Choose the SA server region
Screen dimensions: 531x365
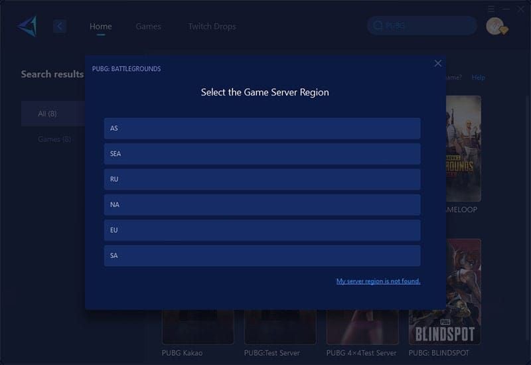[262, 256]
